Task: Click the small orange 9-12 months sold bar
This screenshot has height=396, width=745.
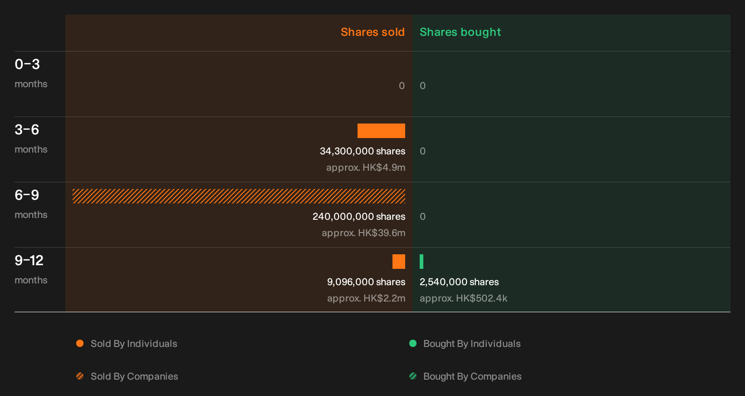Action: pos(399,262)
